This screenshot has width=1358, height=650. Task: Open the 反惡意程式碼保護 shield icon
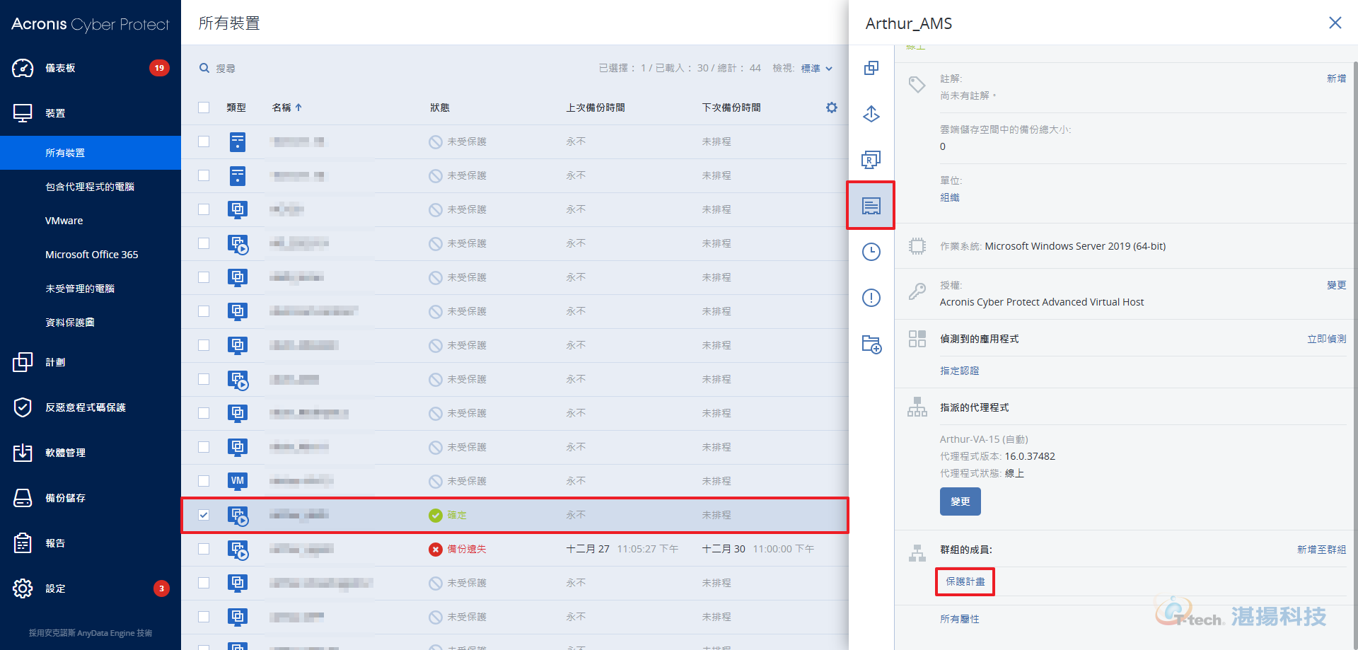[x=23, y=407]
